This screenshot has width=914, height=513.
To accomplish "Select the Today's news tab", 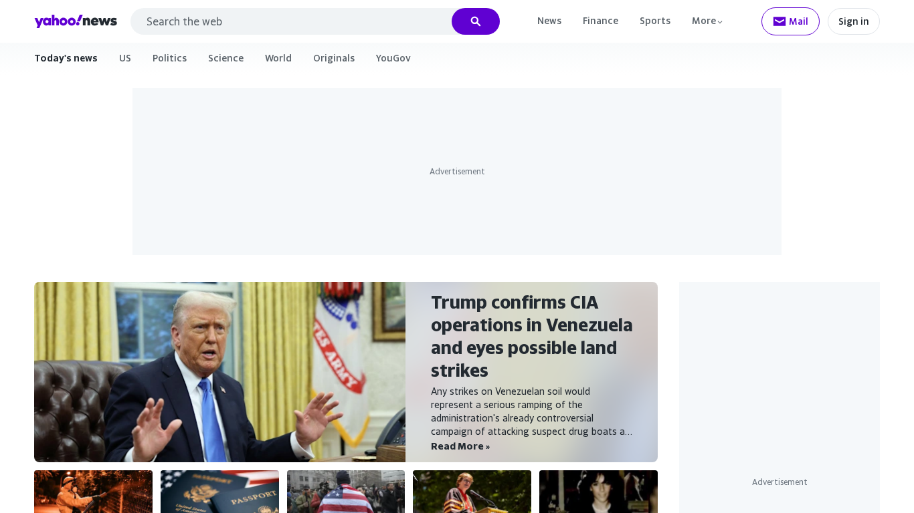I will 66,58.
